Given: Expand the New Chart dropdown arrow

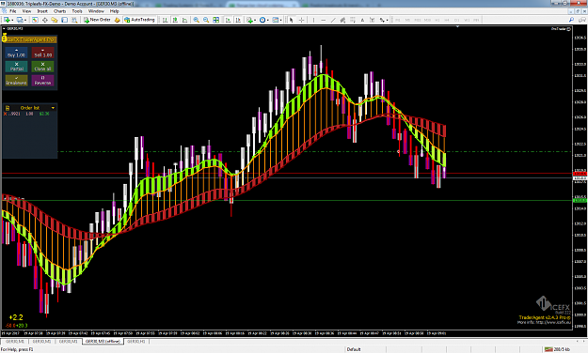Looking at the screenshot, I should click(12, 21).
